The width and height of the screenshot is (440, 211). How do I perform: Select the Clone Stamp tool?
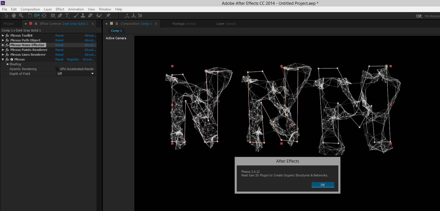[x=83, y=15]
